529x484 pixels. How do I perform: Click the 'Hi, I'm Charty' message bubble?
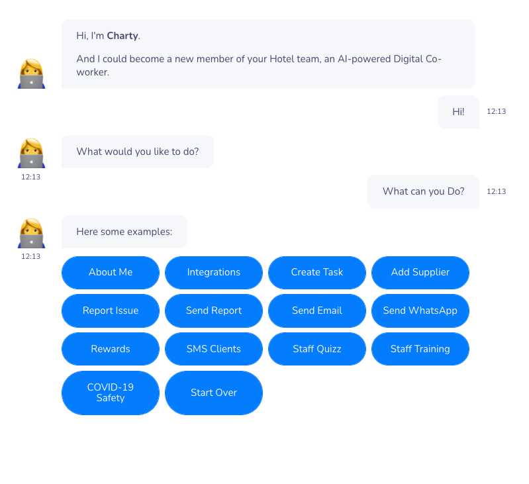tap(268, 54)
